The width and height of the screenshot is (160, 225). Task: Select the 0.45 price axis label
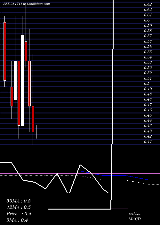(x=148, y=115)
